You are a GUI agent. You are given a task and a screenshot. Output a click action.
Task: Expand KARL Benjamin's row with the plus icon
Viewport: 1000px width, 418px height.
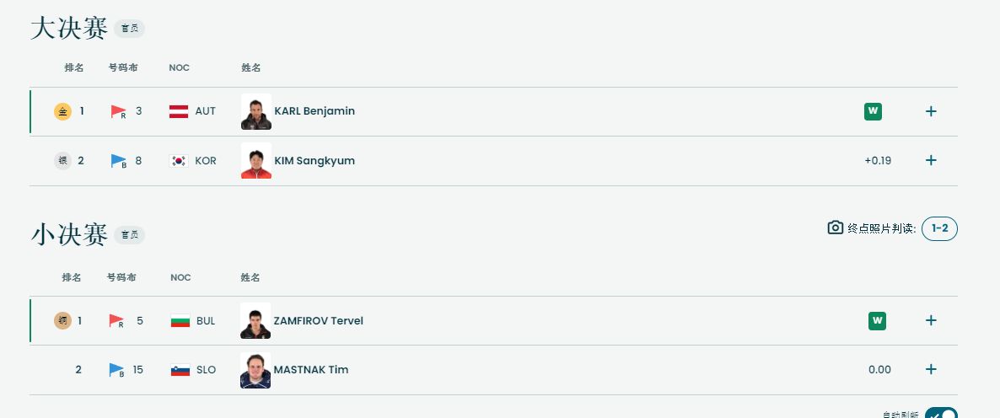pos(931,111)
